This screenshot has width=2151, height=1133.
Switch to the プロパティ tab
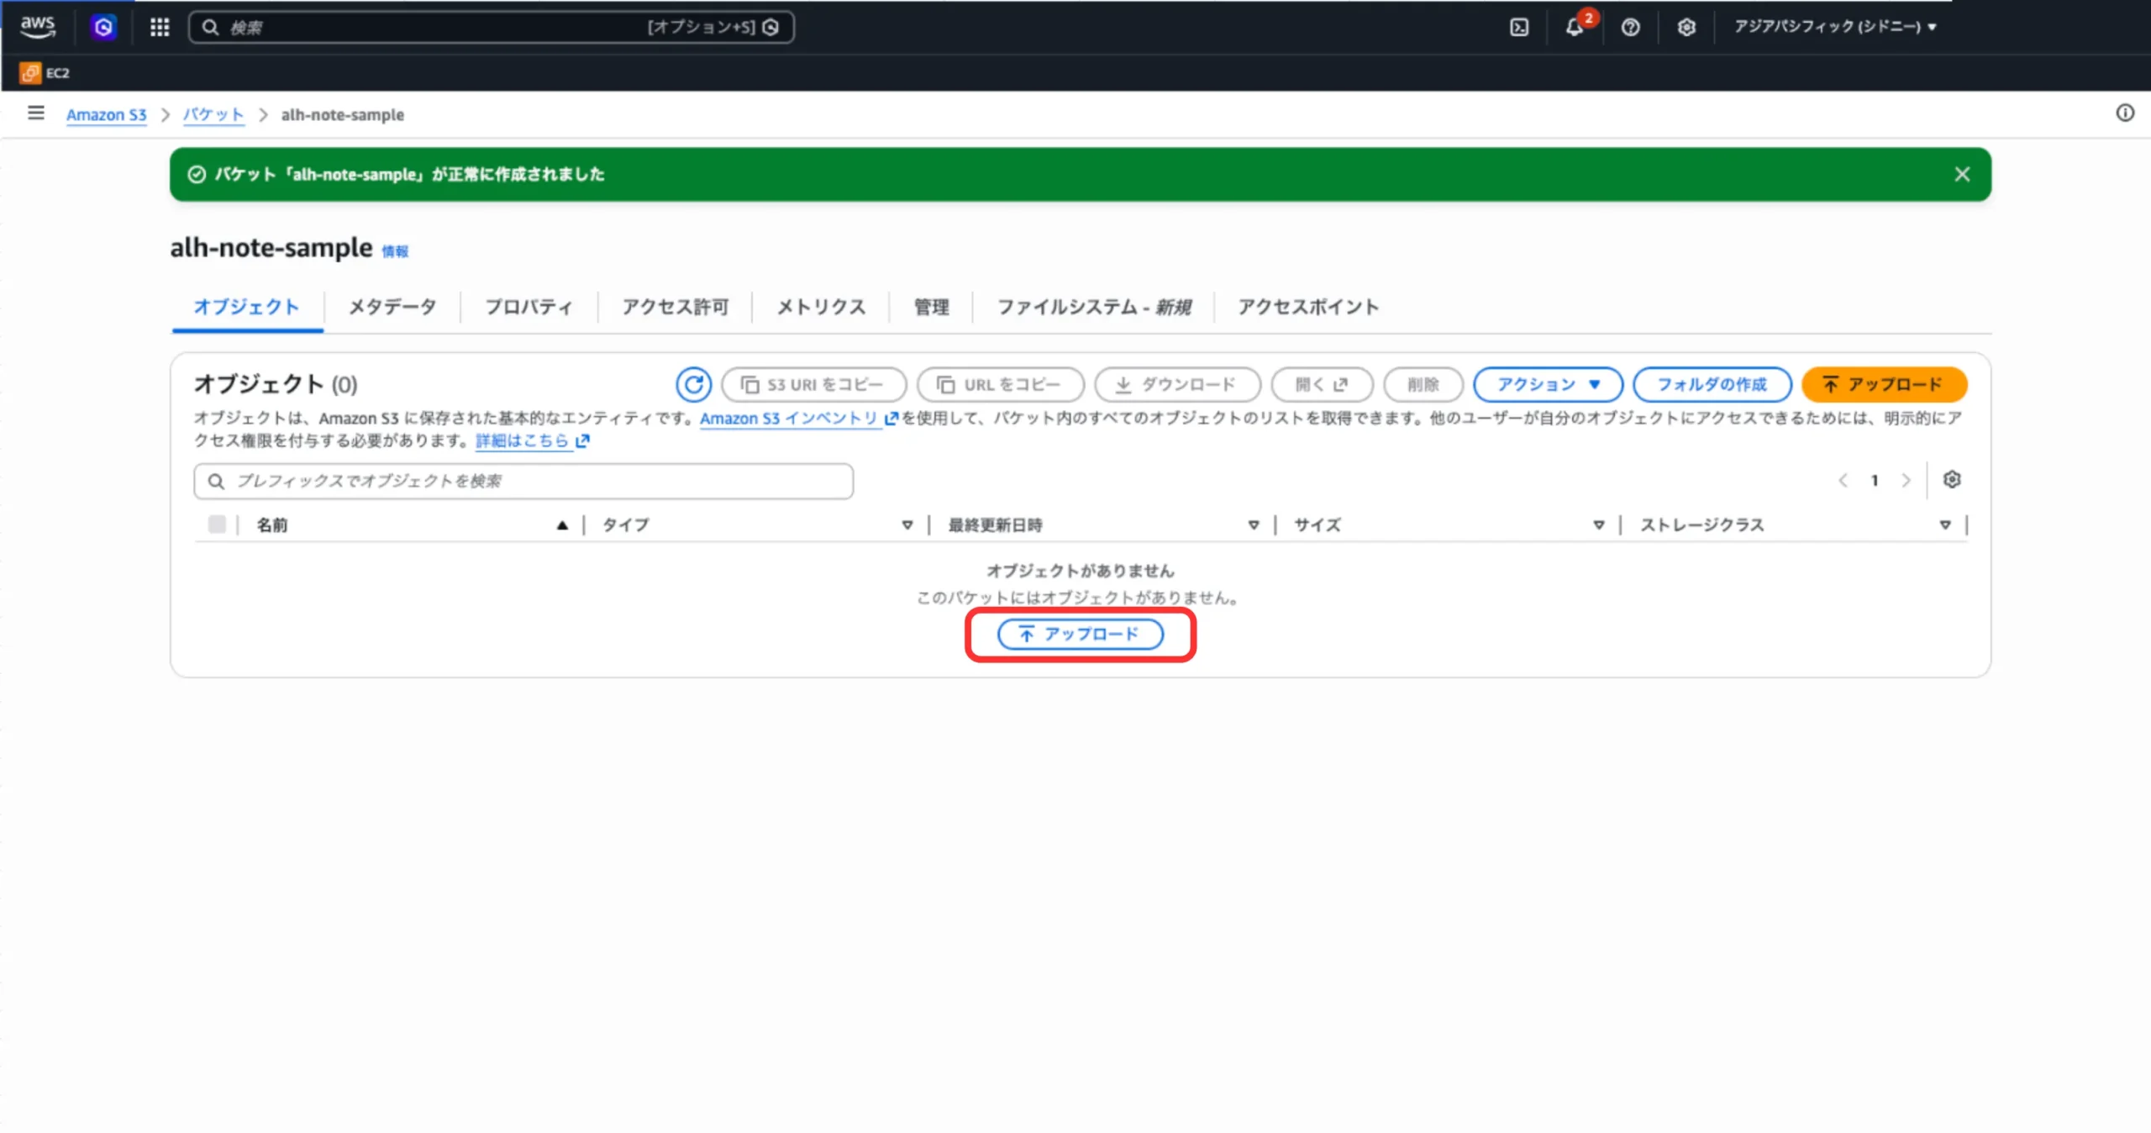pyautogui.click(x=529, y=307)
